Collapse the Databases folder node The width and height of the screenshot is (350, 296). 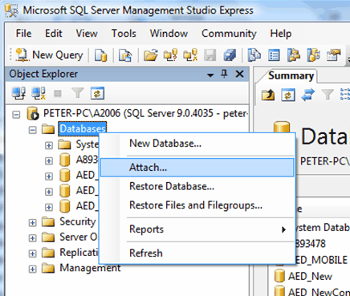pyautogui.click(x=32, y=130)
